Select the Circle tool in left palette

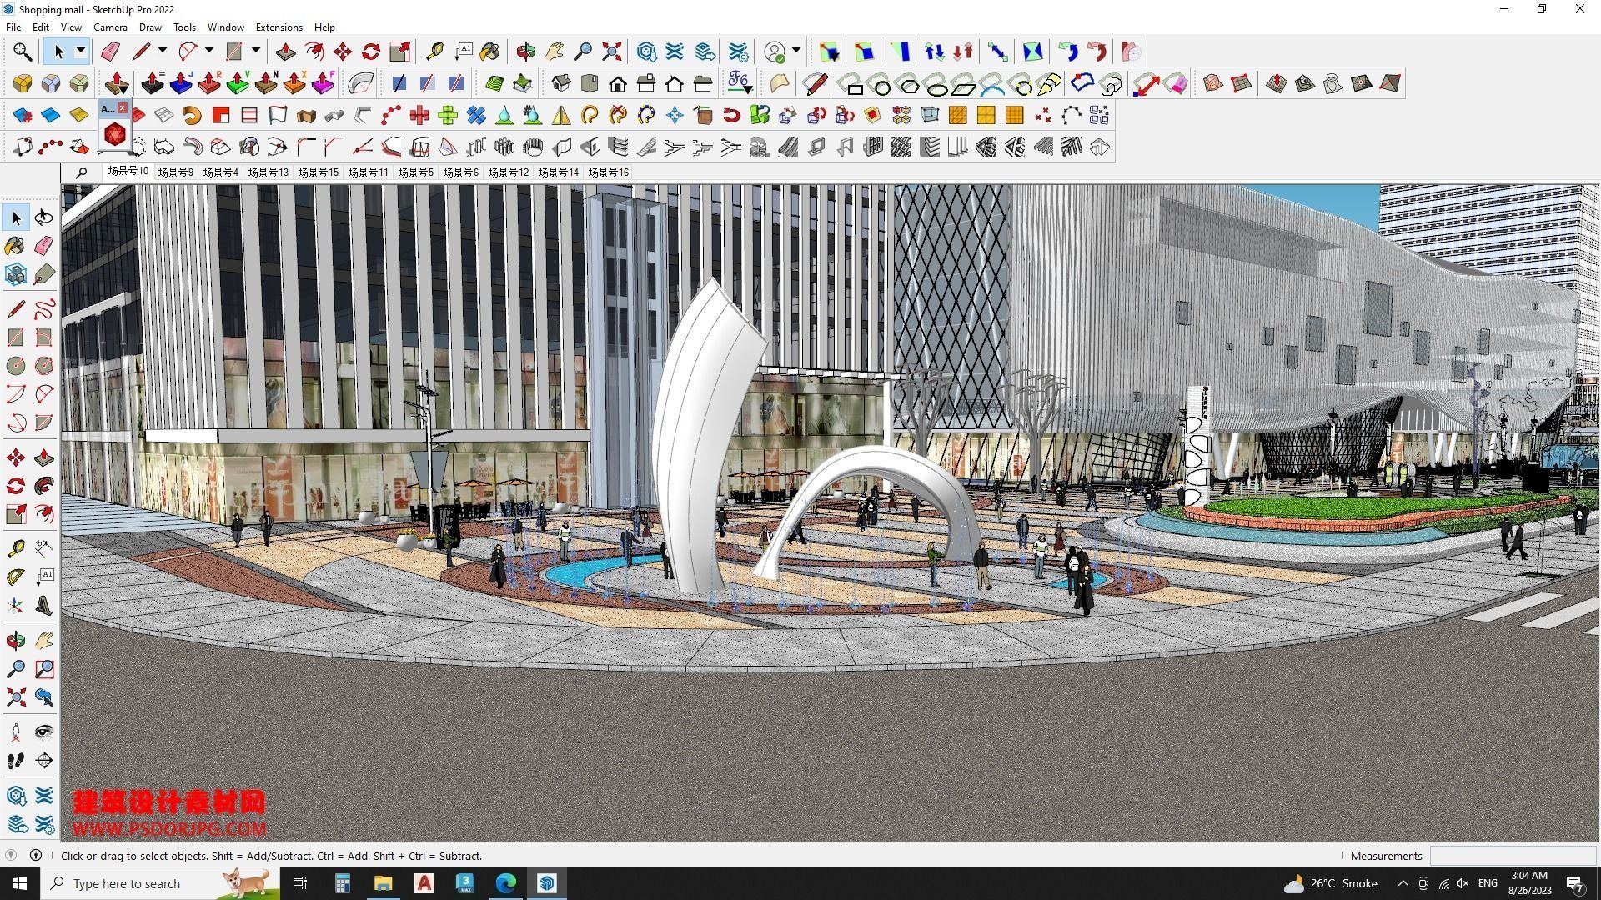click(x=16, y=366)
